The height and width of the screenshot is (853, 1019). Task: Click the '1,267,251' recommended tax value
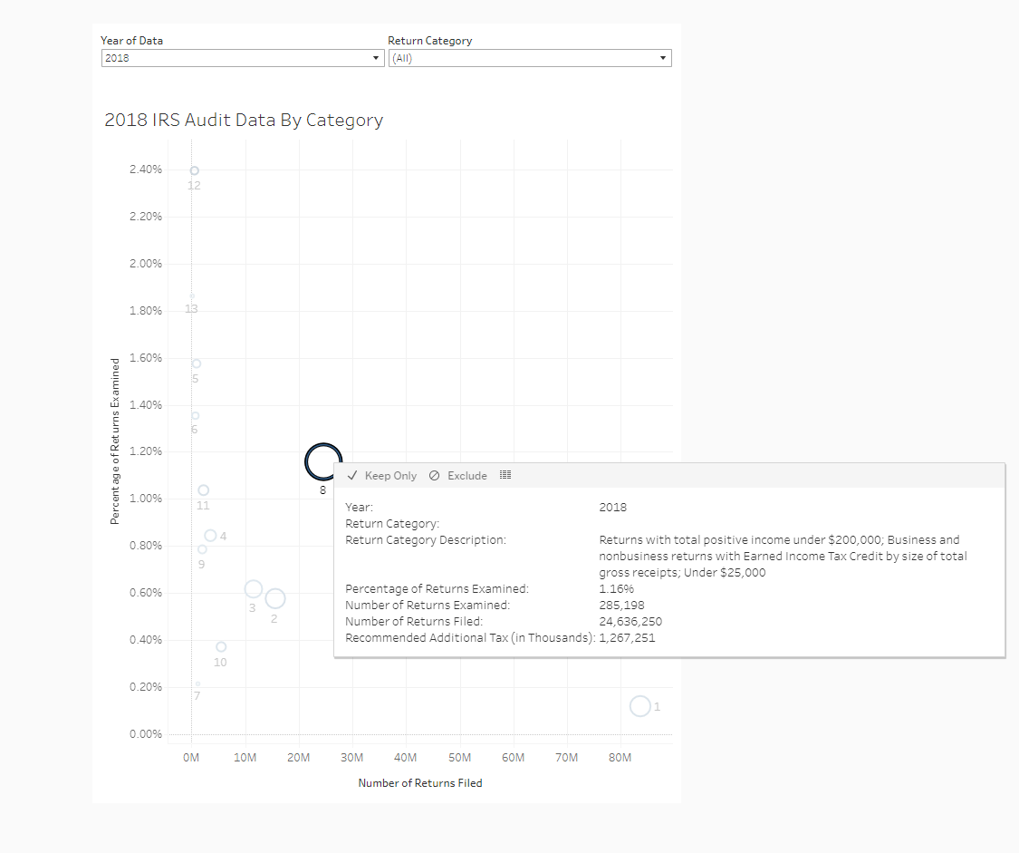pos(627,638)
